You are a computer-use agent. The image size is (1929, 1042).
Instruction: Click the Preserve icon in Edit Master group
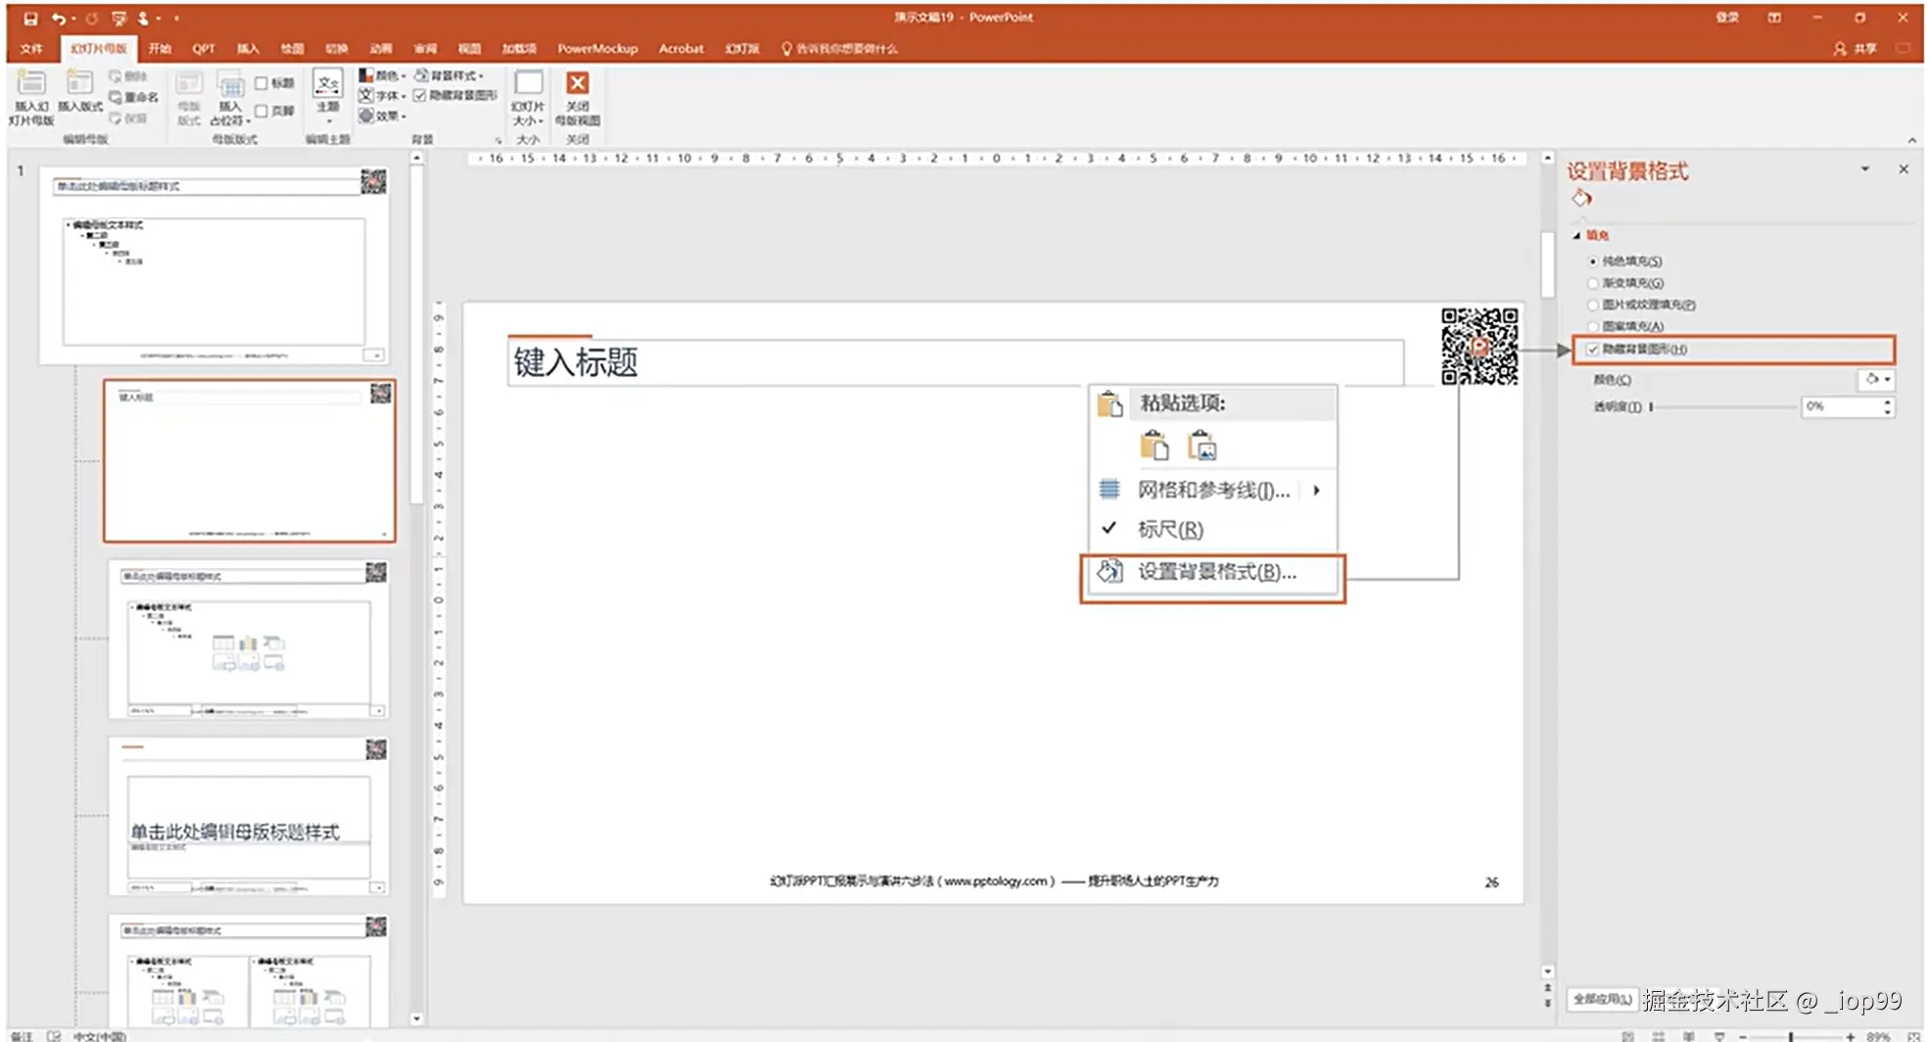[116, 118]
